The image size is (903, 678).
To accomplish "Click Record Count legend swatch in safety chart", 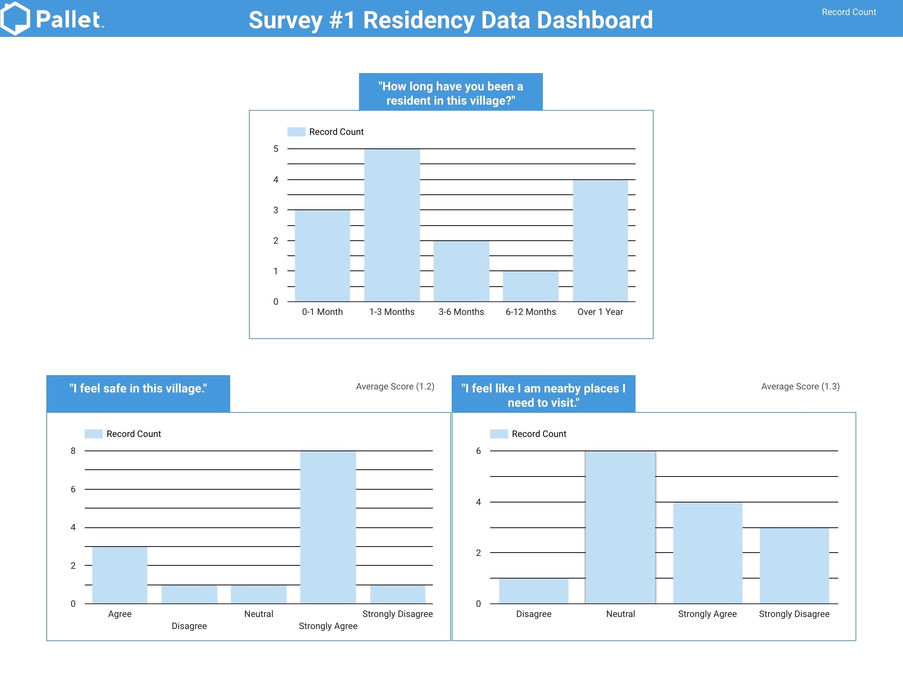I will click(x=93, y=434).
